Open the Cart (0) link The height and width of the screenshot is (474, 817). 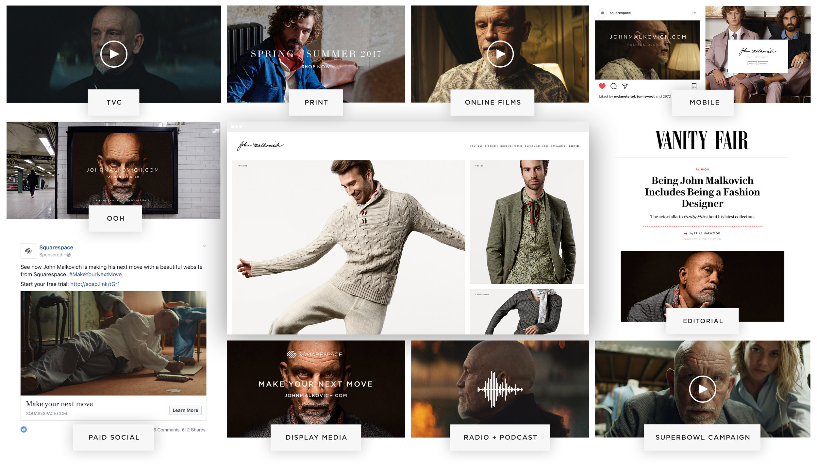click(x=574, y=146)
